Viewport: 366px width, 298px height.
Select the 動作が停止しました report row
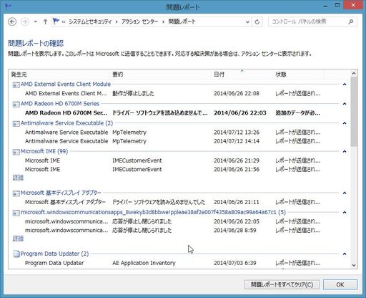173,93
